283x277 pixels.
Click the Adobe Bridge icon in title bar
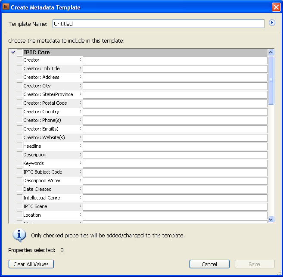coord(6,7)
